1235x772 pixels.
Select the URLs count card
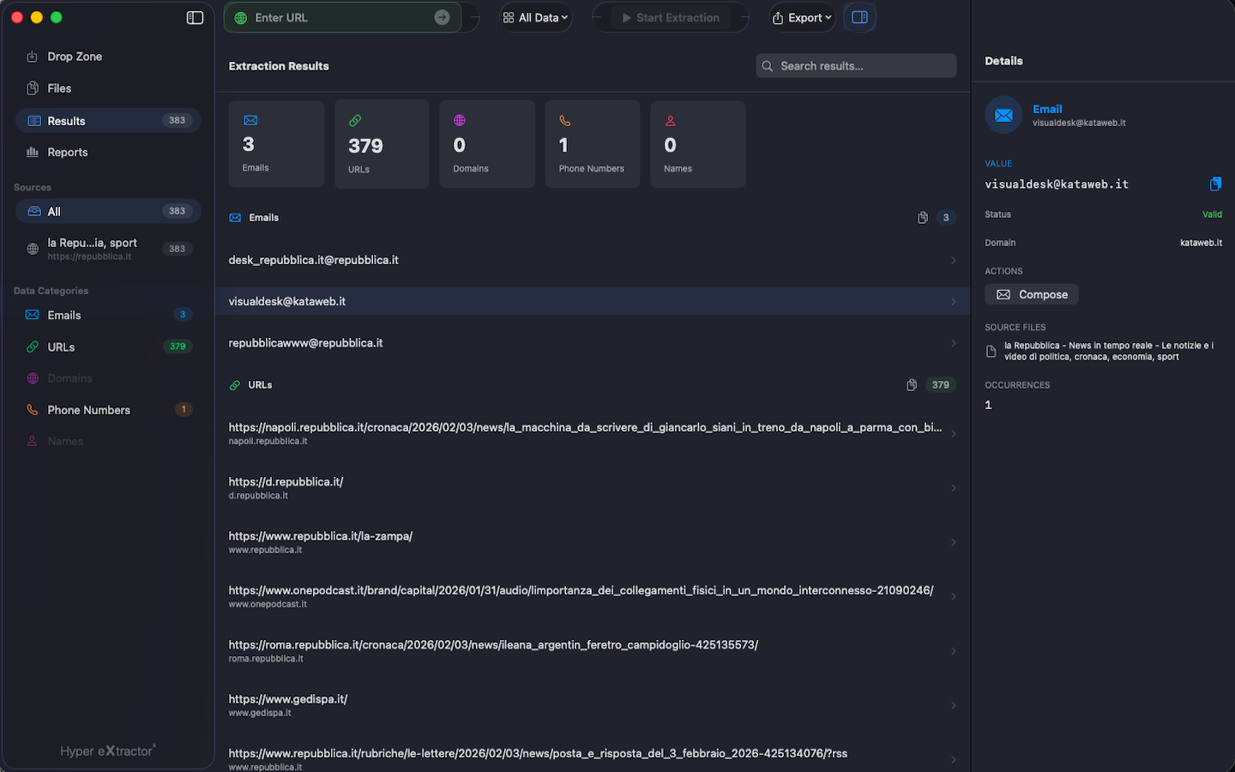click(382, 144)
